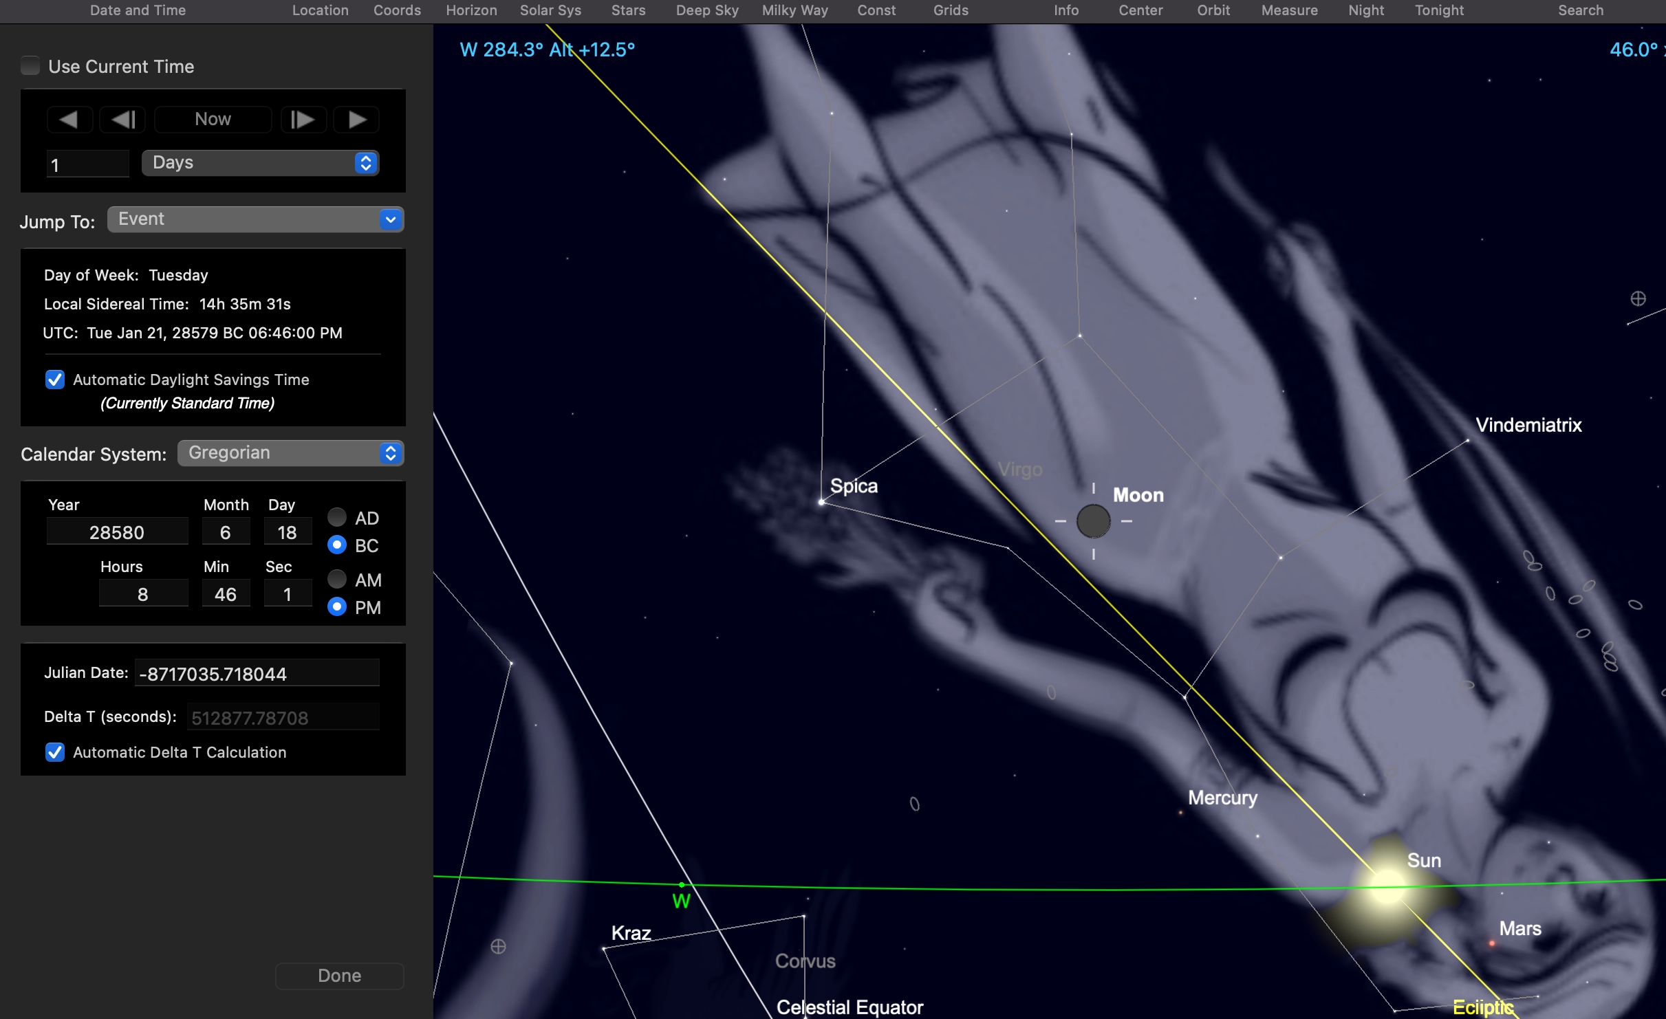Image resolution: width=1666 pixels, height=1019 pixels.
Task: Step forward one time increment
Action: pos(303,120)
